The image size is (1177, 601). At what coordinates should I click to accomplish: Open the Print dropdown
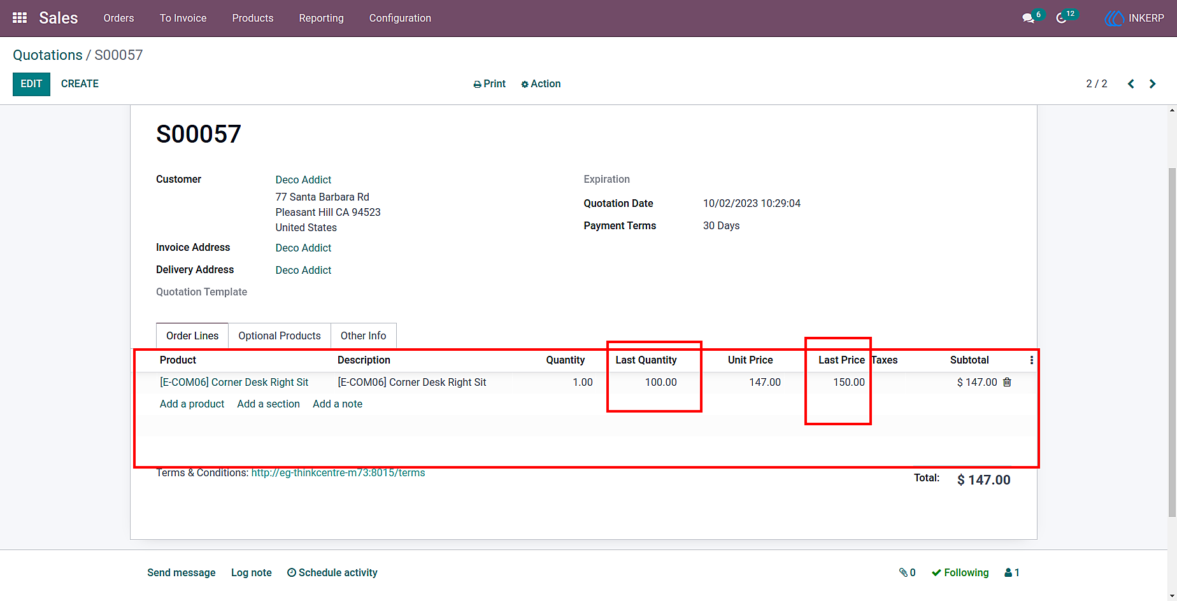point(489,84)
